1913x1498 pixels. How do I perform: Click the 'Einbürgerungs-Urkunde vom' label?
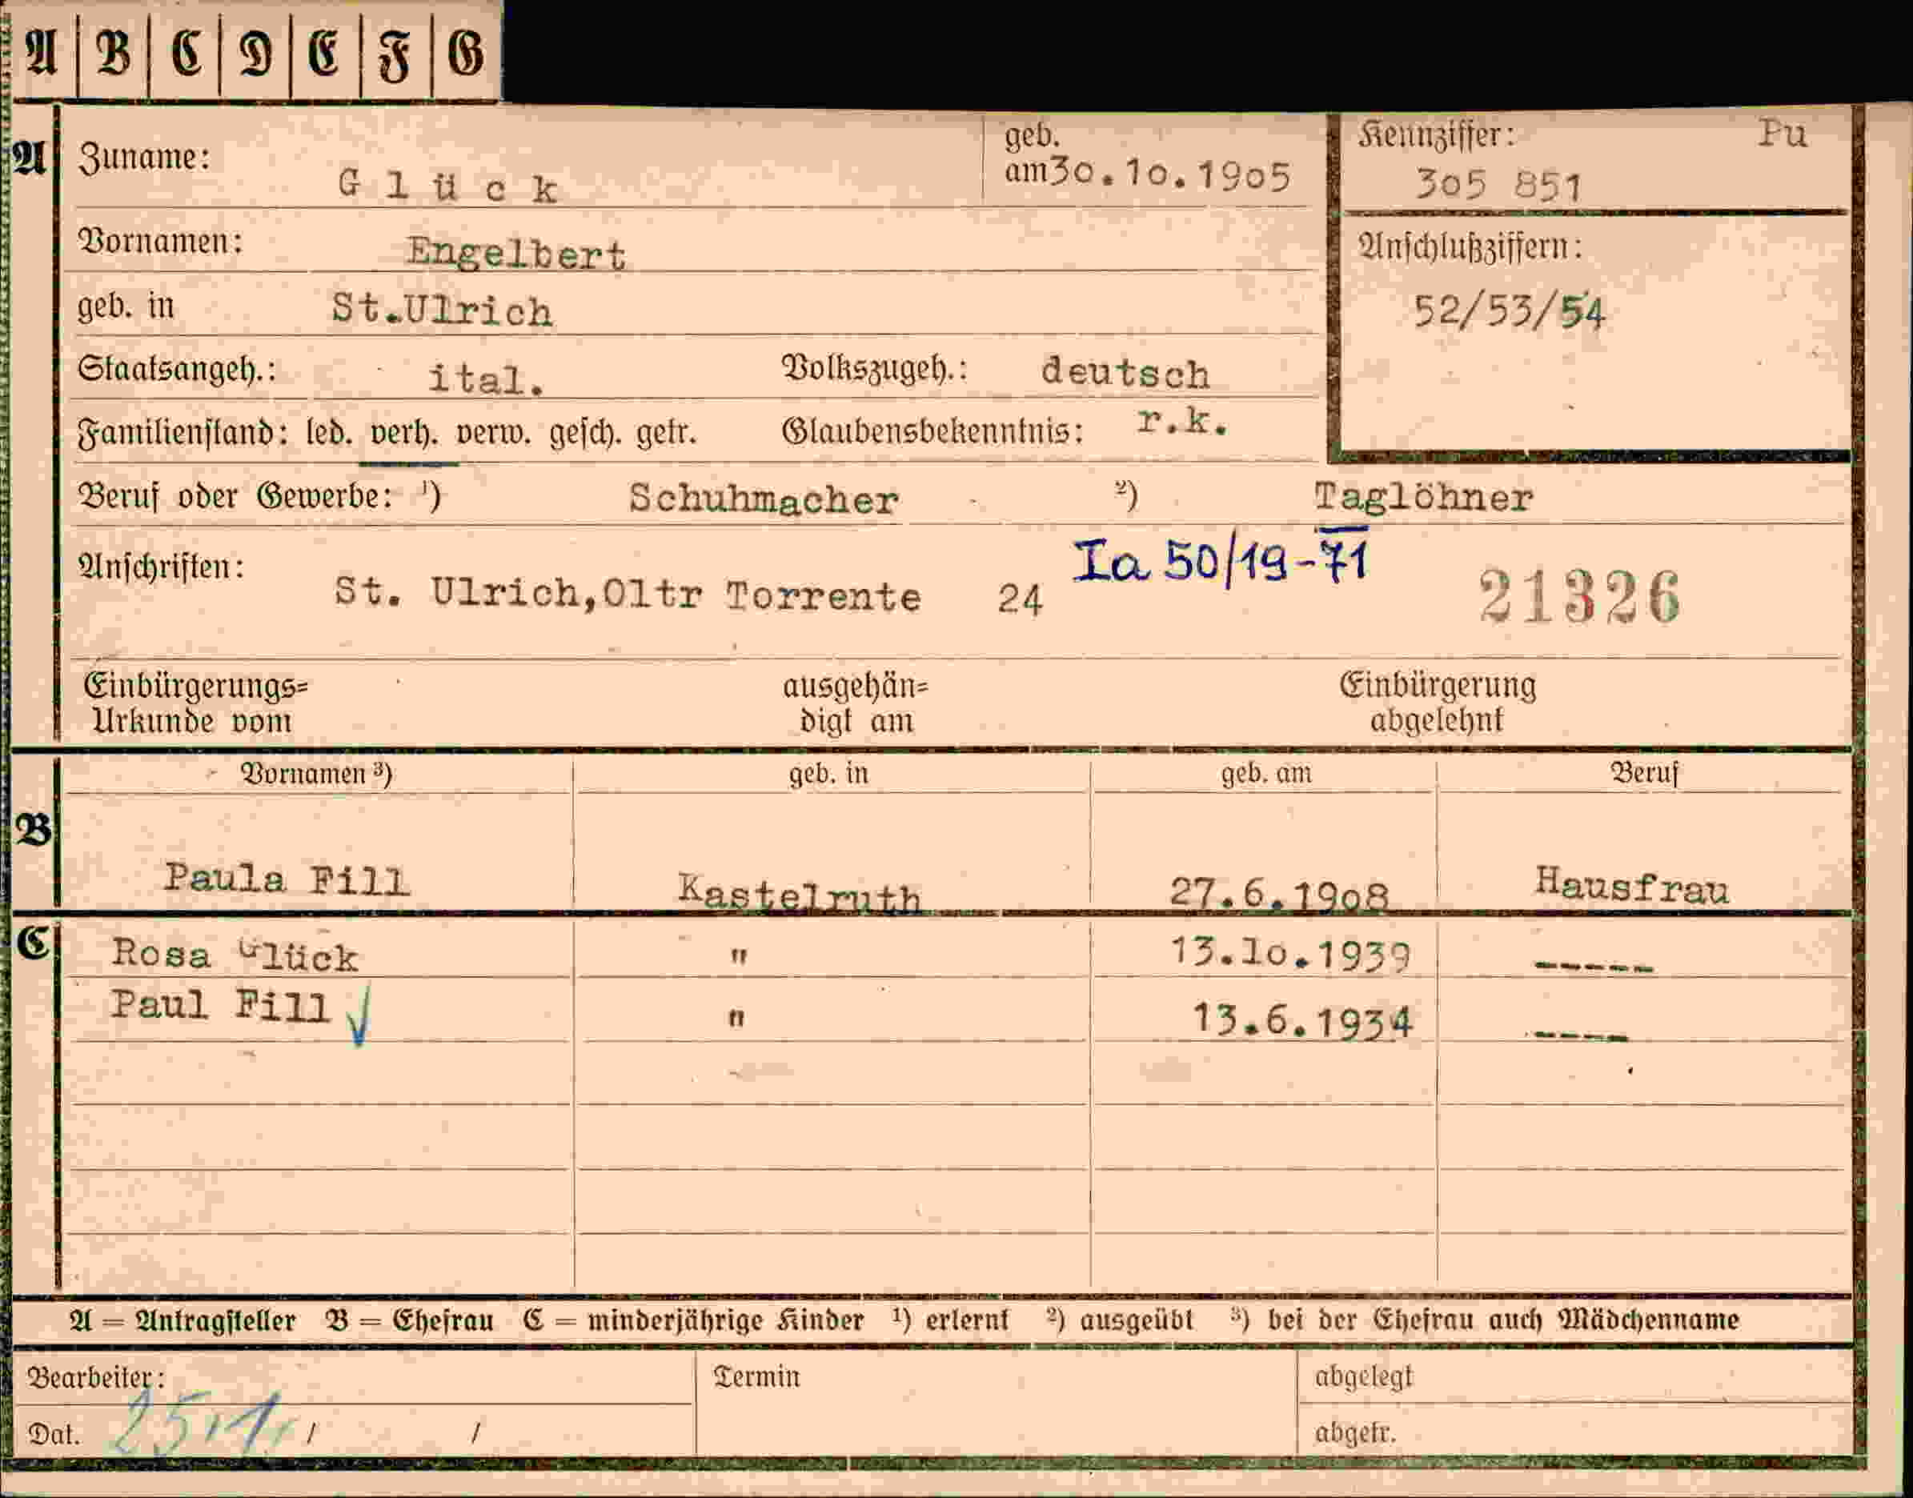(x=195, y=703)
